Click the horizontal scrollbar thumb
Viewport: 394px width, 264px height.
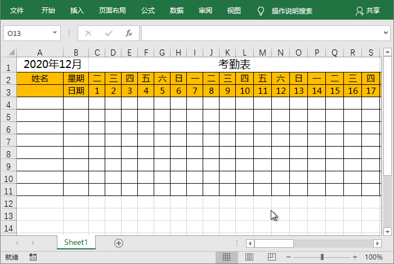(274, 243)
